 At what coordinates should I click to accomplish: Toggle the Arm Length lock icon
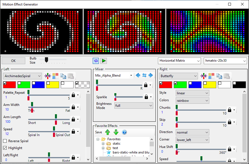coord(73,119)
